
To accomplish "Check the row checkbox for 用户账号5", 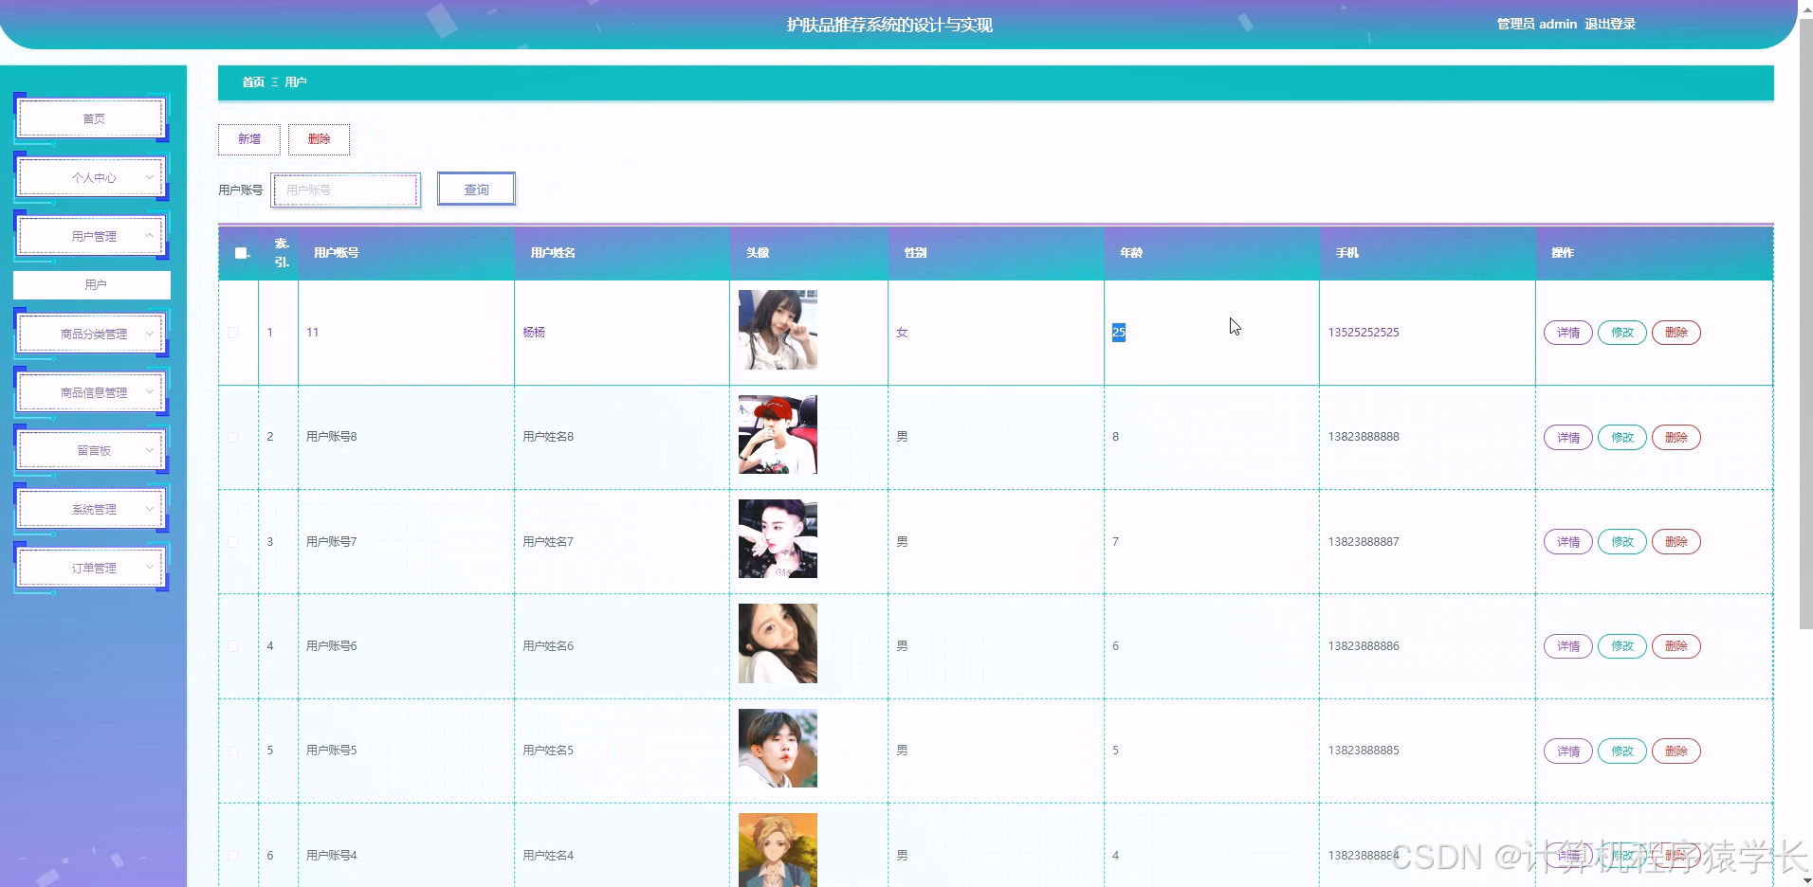I will pos(233,751).
